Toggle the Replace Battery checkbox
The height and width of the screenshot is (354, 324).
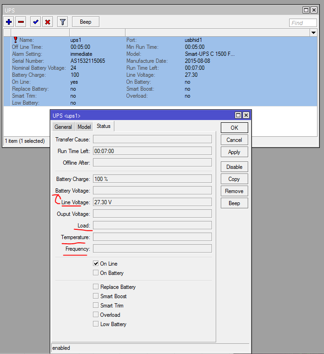click(x=96, y=287)
